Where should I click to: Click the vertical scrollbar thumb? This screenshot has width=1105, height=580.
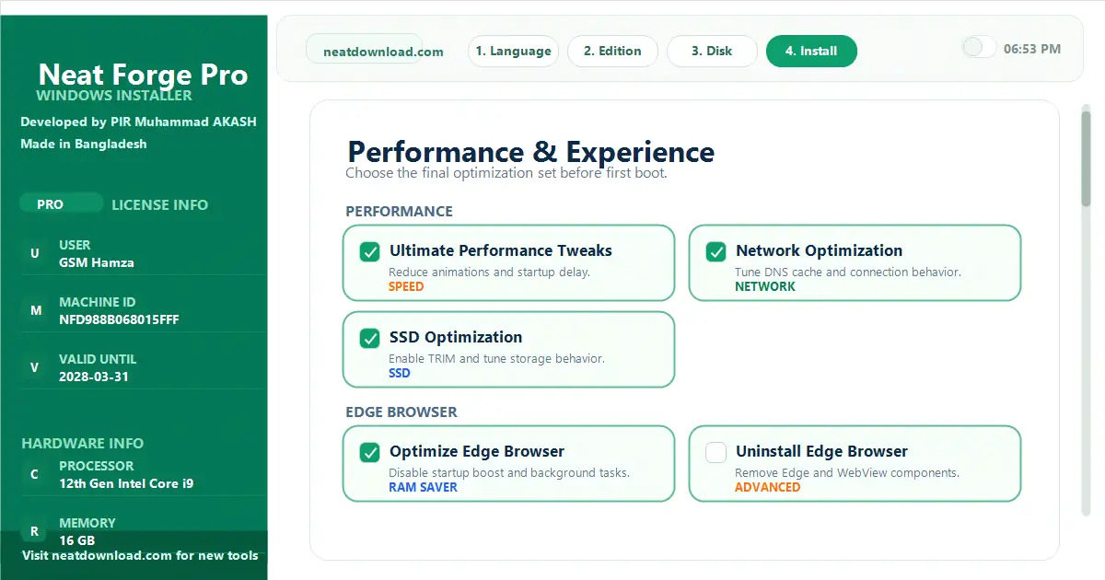pyautogui.click(x=1086, y=157)
